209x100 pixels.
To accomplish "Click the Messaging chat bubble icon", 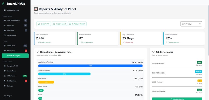I will tap(5, 51).
